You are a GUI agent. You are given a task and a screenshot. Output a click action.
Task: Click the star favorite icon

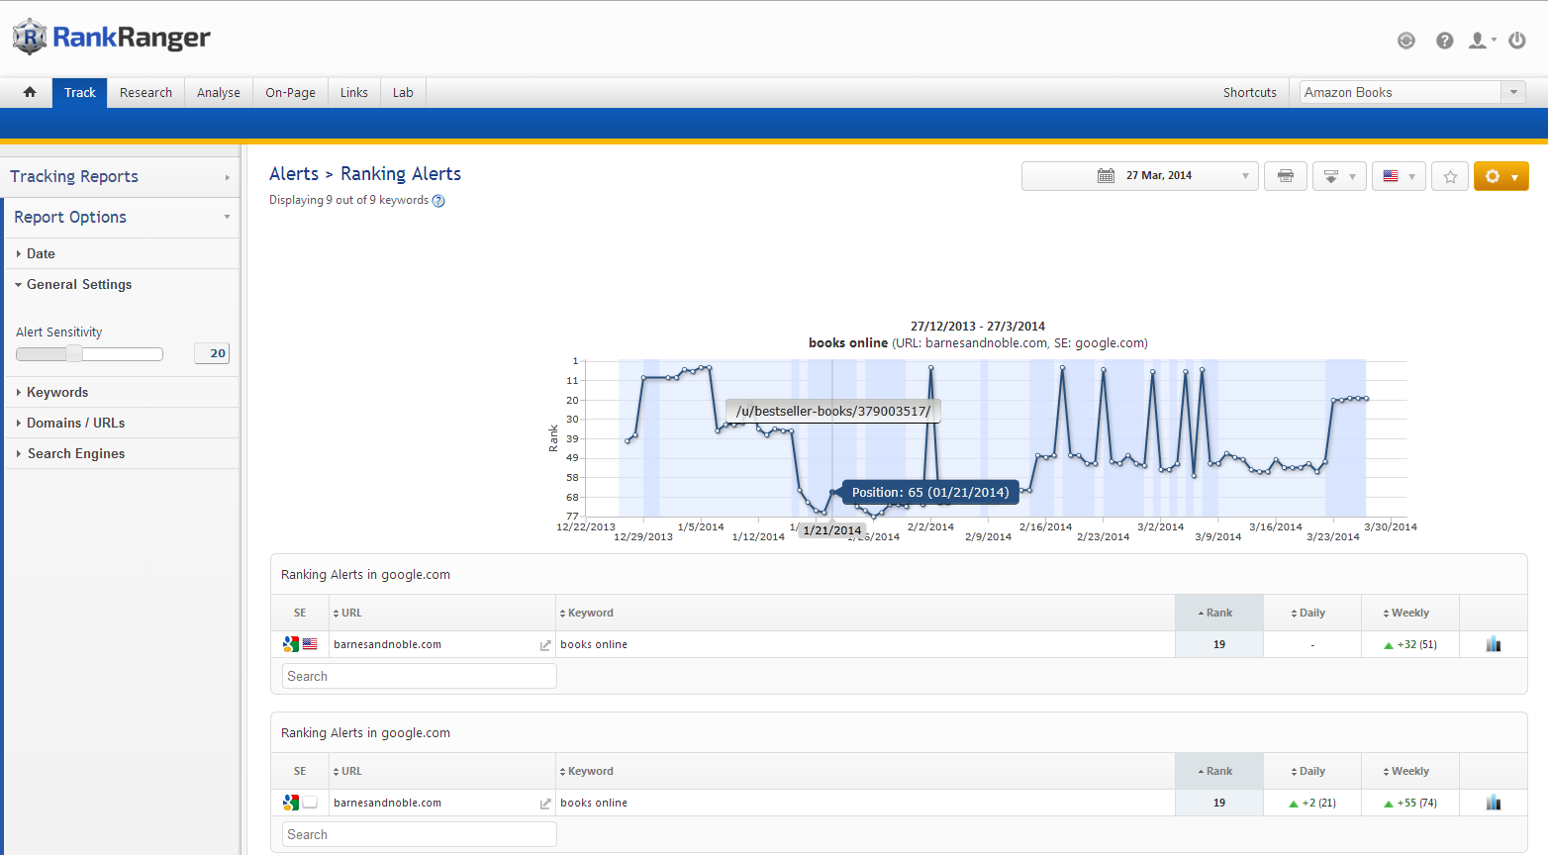click(1450, 176)
